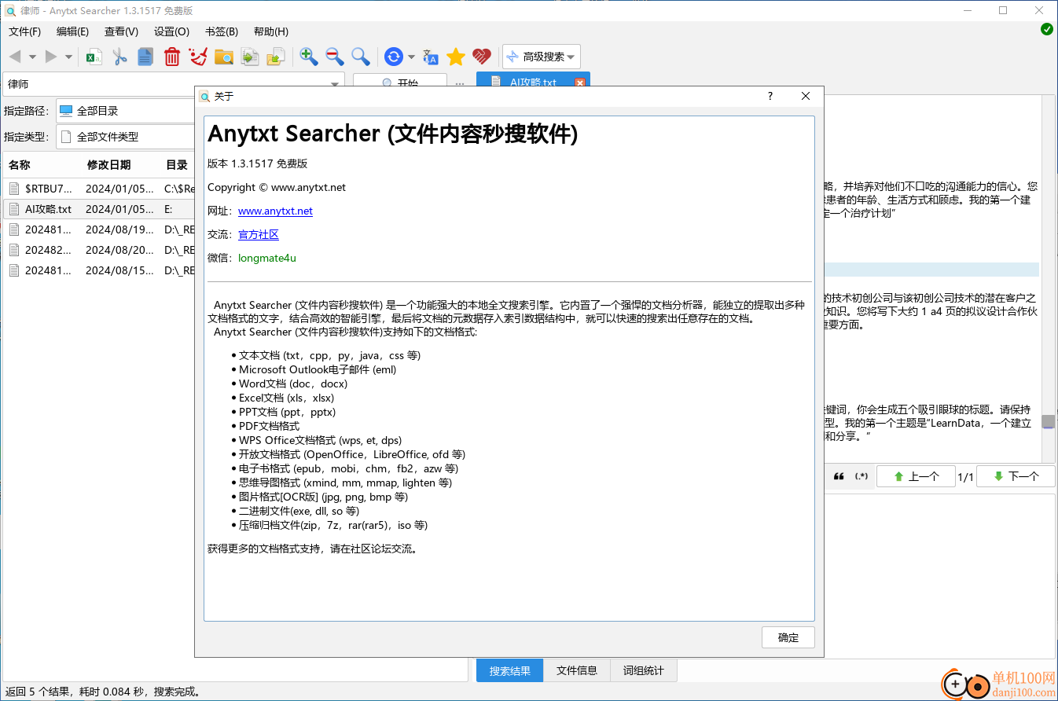Click the move to folder icon
This screenshot has width=1058, height=701.
276,57
